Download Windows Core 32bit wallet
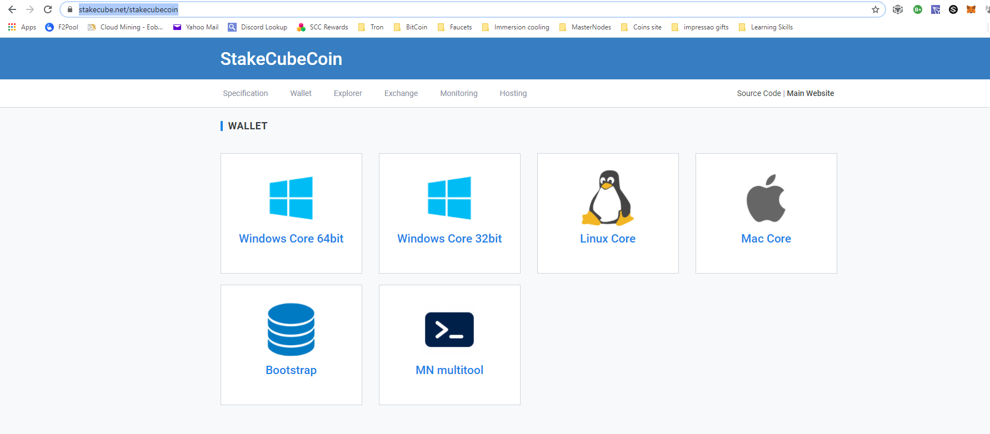This screenshot has height=434, width=990. [449, 239]
